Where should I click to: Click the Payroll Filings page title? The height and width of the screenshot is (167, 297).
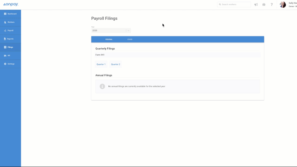[x=104, y=18]
